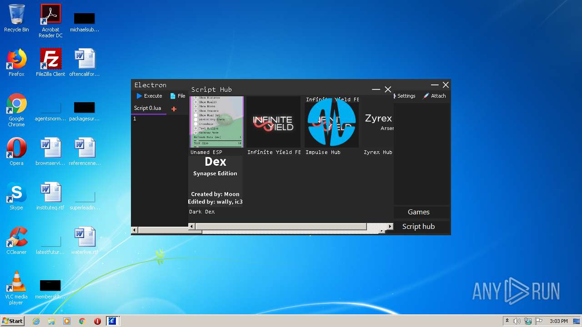The width and height of the screenshot is (582, 327).
Task: Add a new script tab with plus icon
Action: tap(174, 109)
